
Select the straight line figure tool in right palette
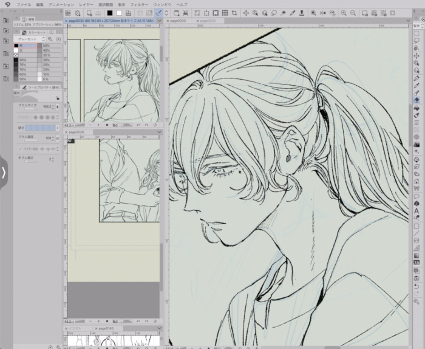(x=417, y=233)
